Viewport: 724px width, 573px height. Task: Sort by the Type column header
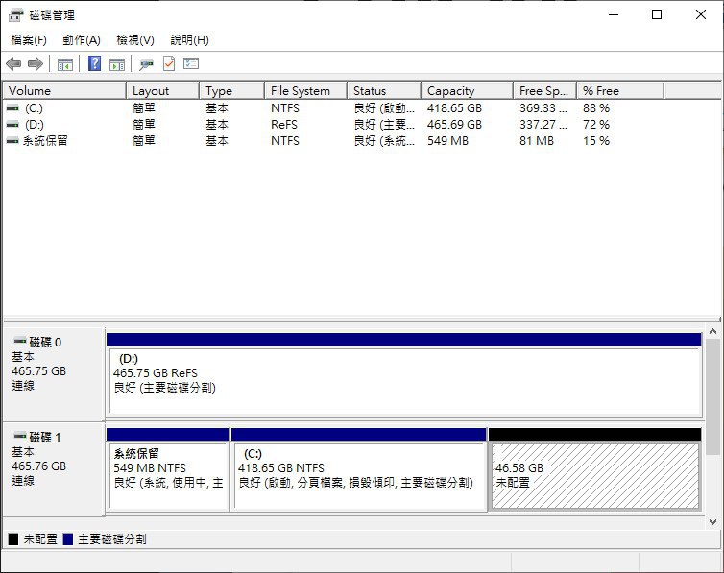point(232,91)
